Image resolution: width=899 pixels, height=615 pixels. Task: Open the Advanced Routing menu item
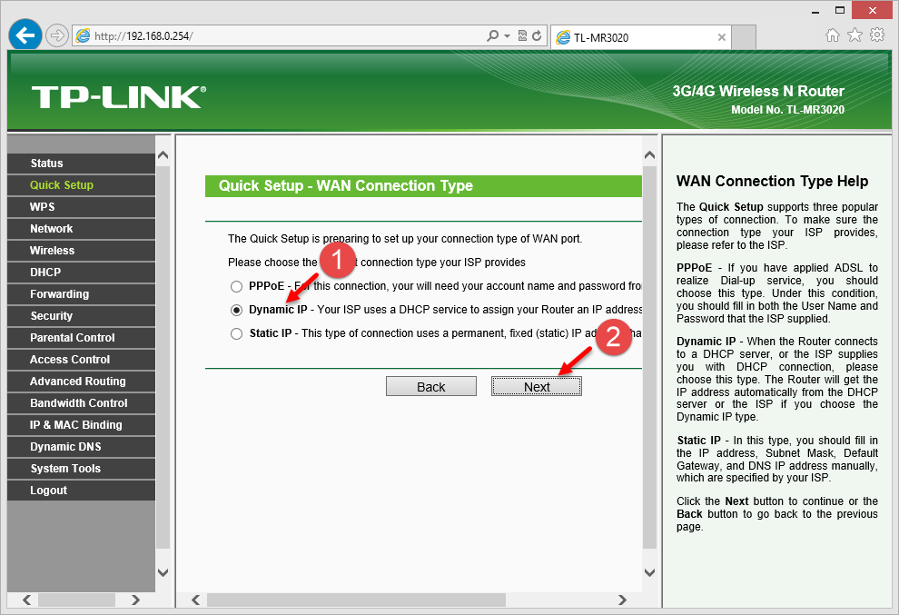coord(81,382)
